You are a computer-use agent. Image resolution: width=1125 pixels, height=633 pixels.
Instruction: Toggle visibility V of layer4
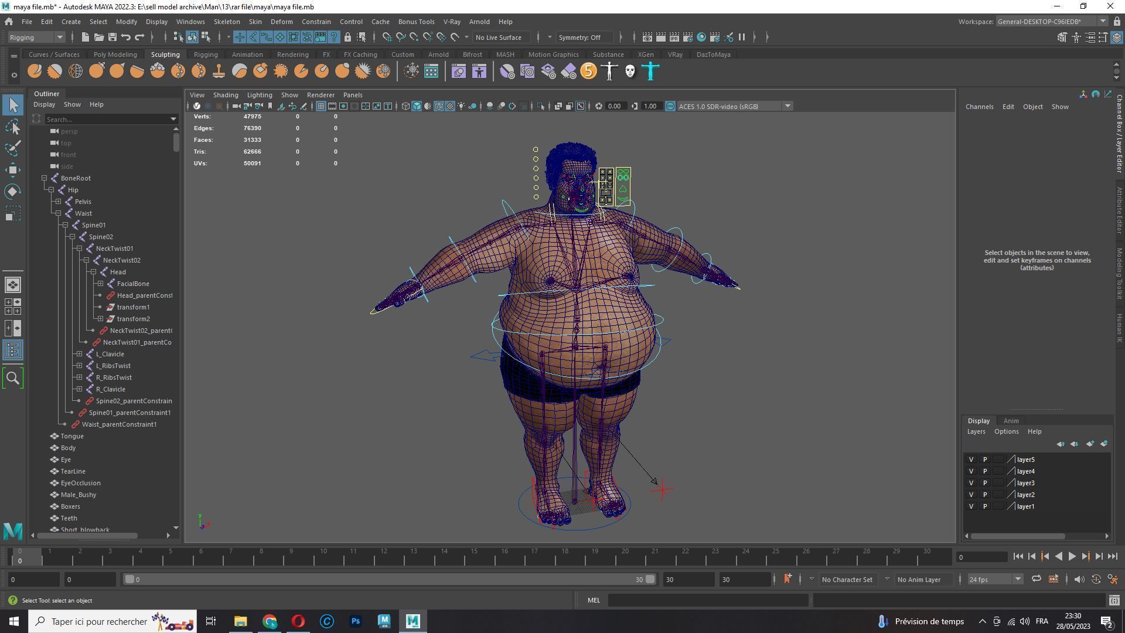[x=971, y=471]
